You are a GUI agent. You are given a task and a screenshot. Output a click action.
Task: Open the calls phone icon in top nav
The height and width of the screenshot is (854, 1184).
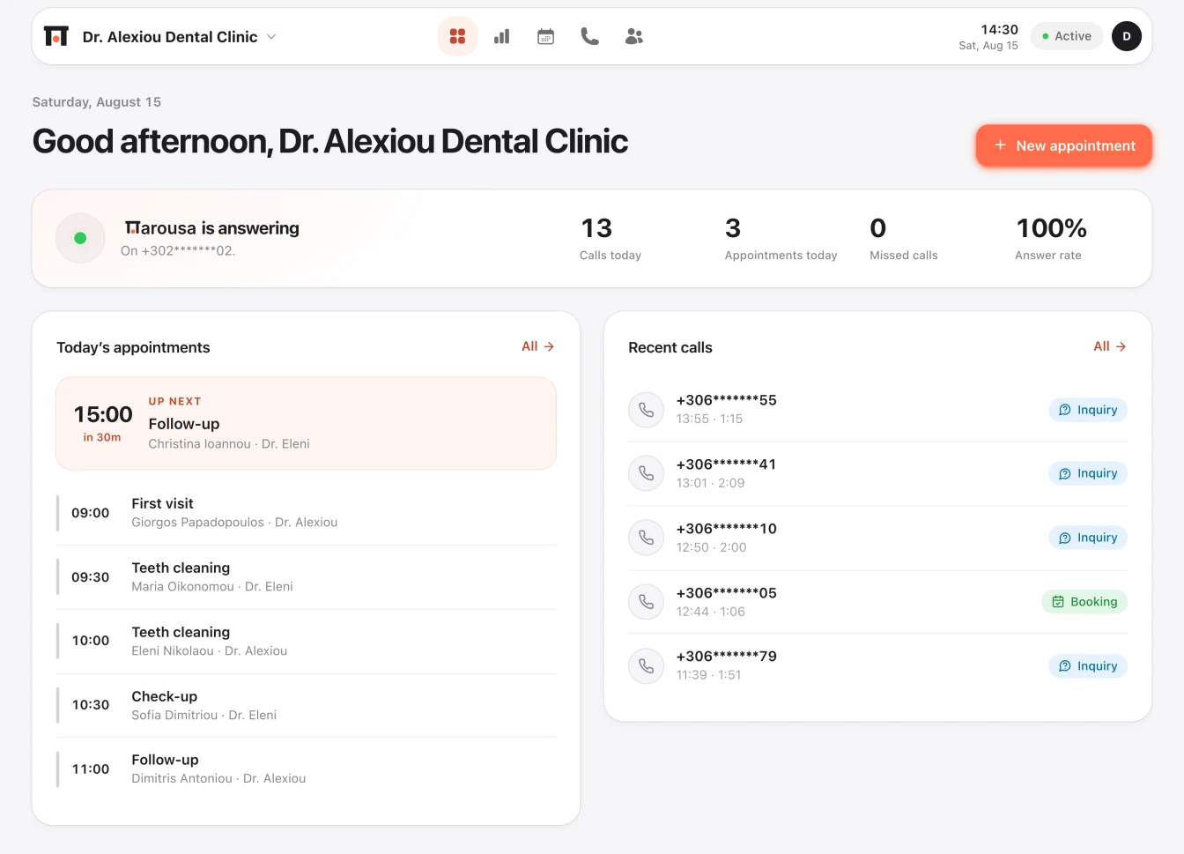click(x=589, y=36)
